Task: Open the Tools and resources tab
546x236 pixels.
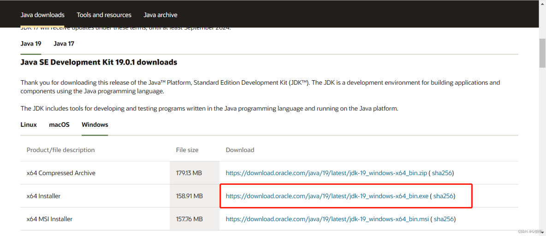Action: tap(104, 15)
